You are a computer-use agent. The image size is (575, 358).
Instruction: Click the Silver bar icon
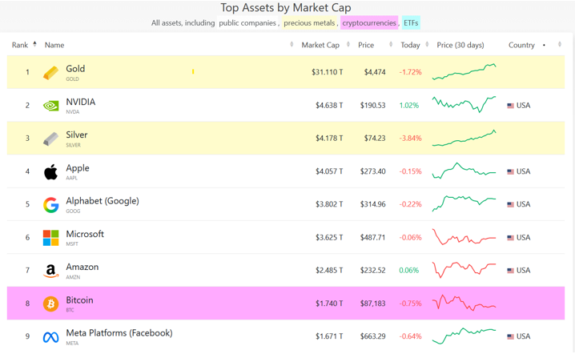[50, 139]
